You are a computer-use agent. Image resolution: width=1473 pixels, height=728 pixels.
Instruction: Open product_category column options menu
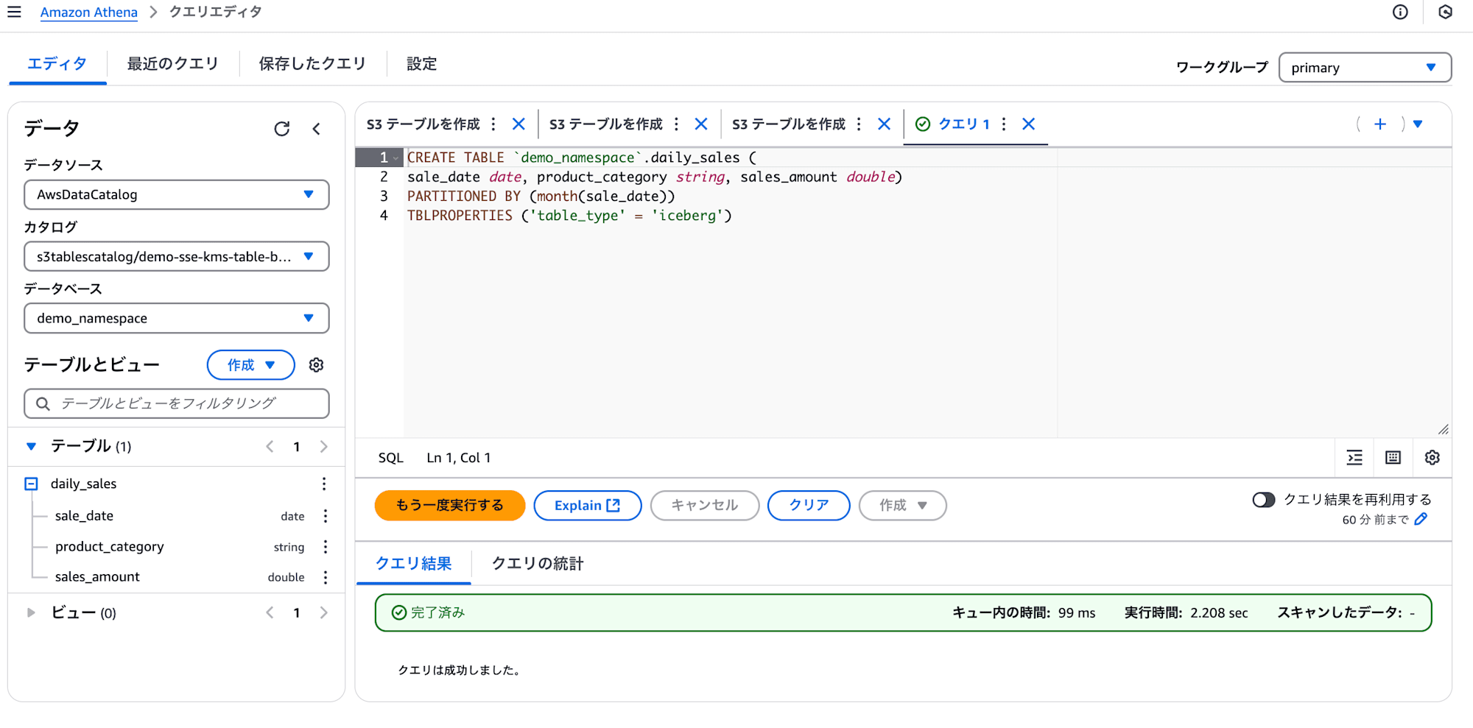(326, 547)
